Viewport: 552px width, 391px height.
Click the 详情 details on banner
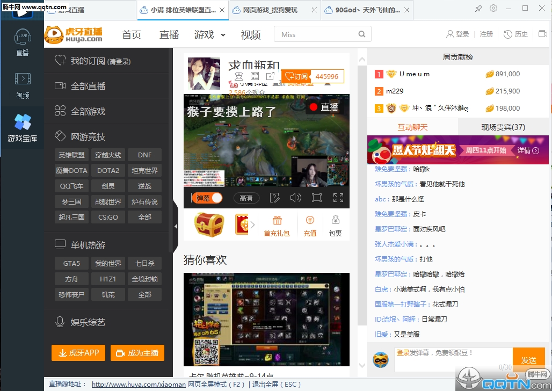528,150
